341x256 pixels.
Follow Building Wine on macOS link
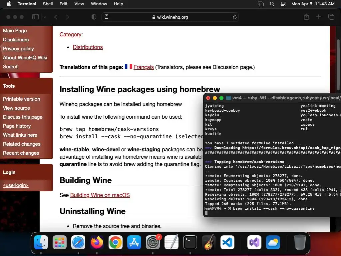tap(100, 195)
